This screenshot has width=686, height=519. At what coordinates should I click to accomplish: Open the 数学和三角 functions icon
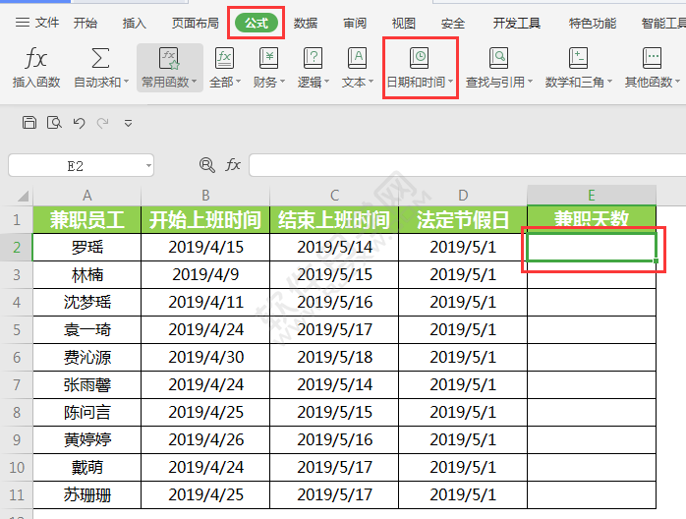(578, 58)
